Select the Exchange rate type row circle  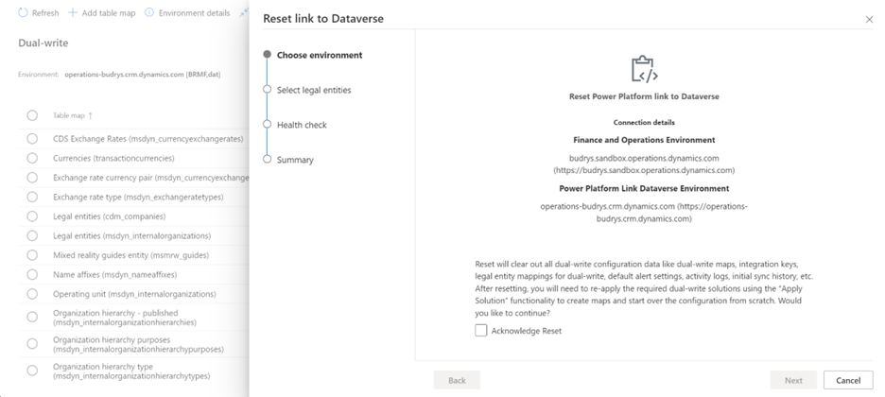tap(32, 197)
